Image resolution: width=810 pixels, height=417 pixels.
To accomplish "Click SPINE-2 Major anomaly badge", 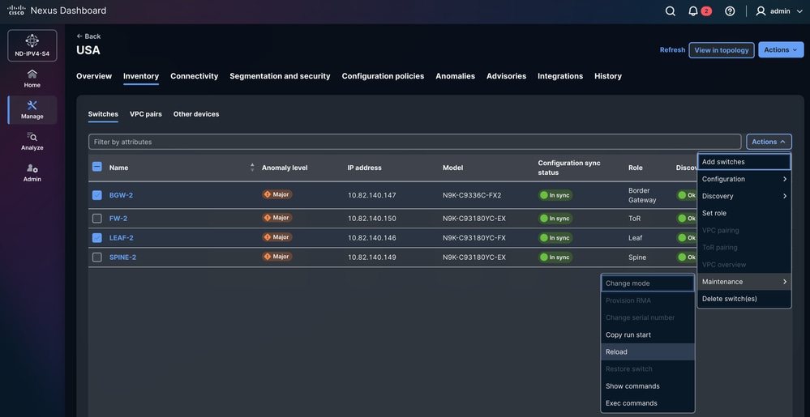I will 276,257.
